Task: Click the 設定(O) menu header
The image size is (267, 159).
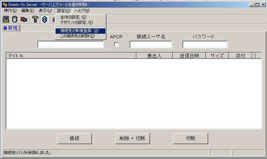Action: 63,11
